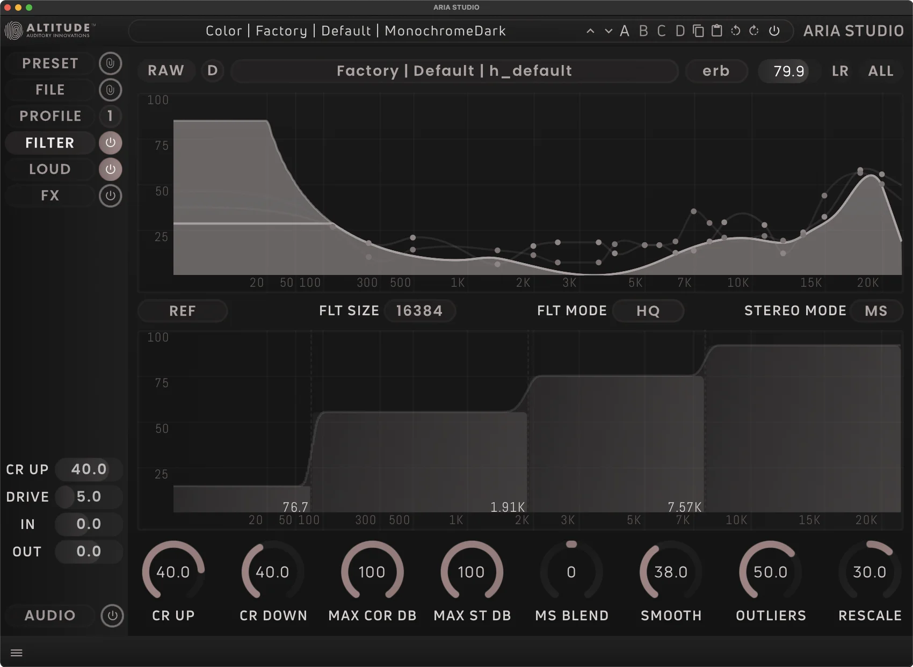Switch to preset slot B
Screen dimensions: 913x667
pyautogui.click(x=643, y=31)
